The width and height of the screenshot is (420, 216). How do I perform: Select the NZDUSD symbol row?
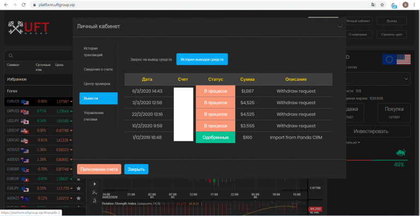(x=39, y=150)
